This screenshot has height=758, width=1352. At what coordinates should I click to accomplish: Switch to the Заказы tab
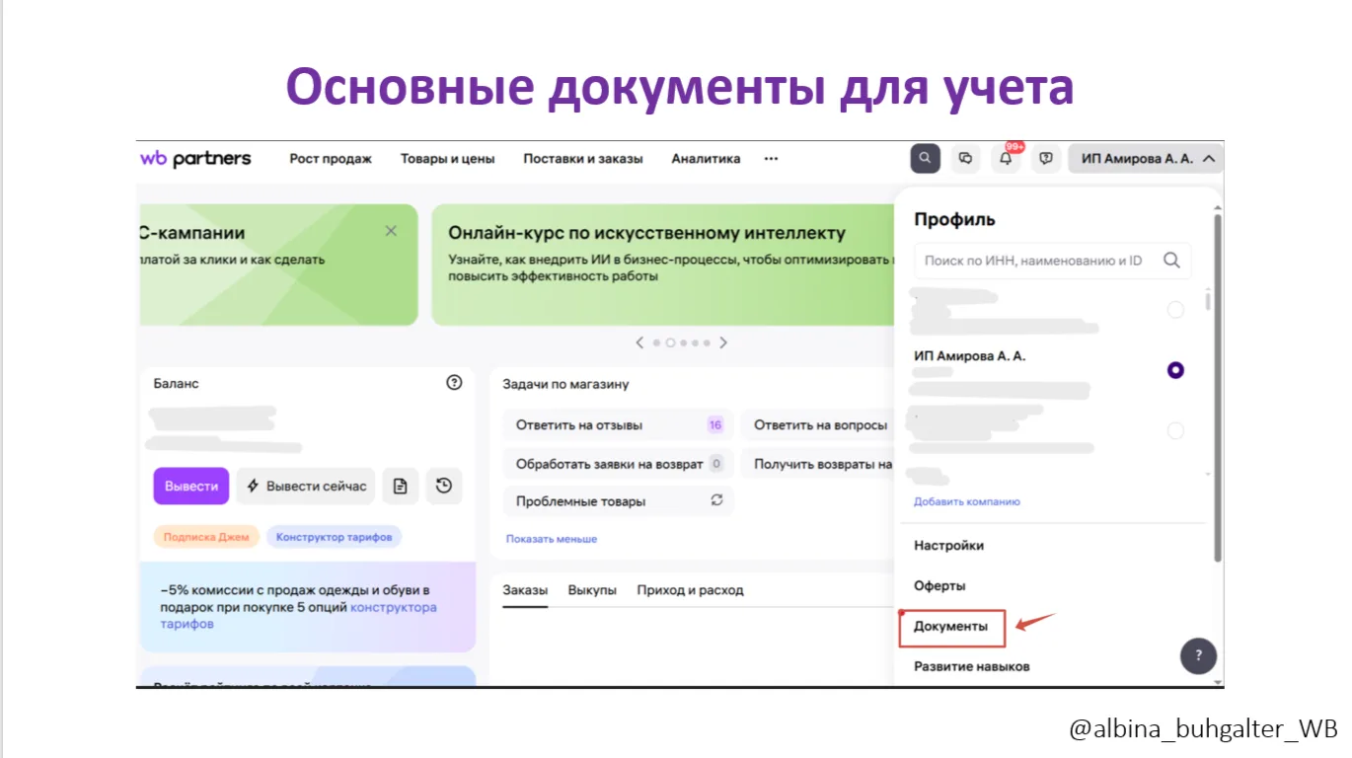[x=525, y=590]
